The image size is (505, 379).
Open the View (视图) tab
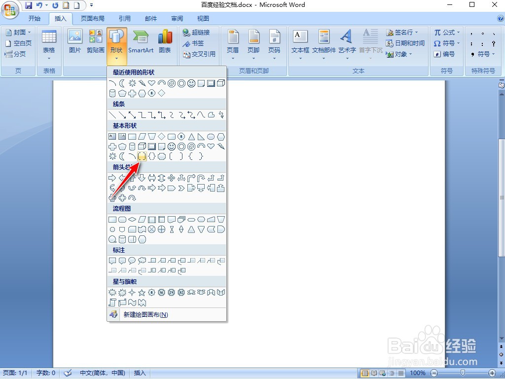203,18
